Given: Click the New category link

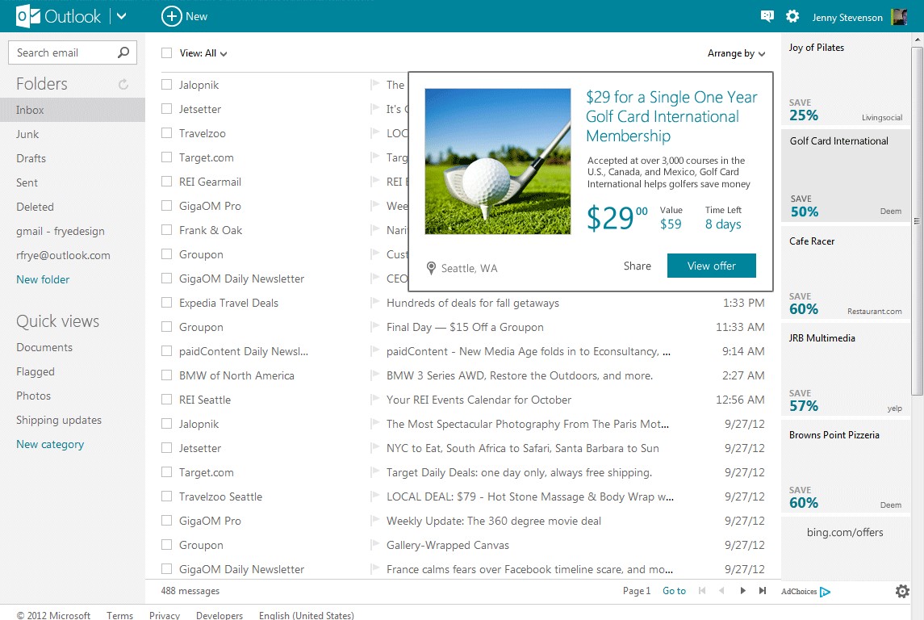Looking at the screenshot, I should point(50,444).
